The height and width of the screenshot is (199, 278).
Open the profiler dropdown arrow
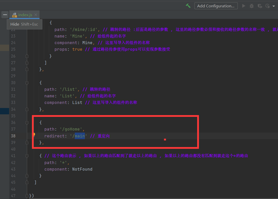click(x=274, y=6)
